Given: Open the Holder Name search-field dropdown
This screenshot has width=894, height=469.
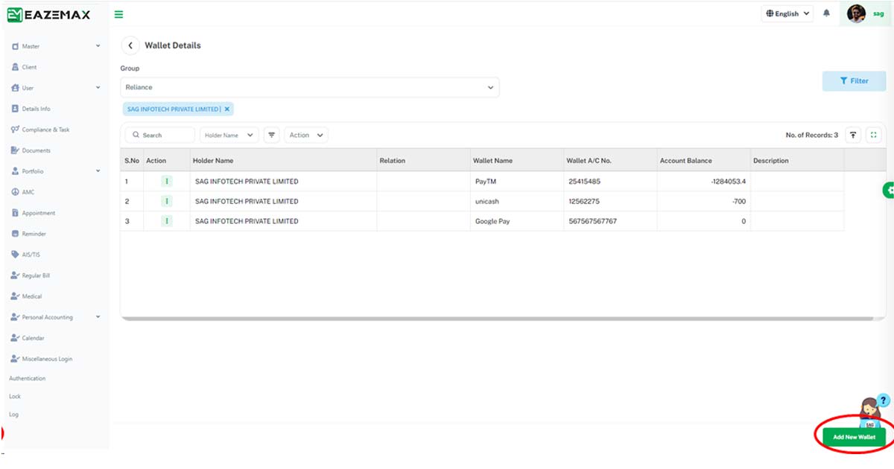Looking at the screenshot, I should click(229, 135).
